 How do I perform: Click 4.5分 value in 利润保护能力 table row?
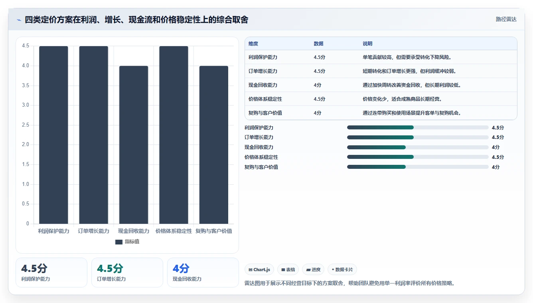(320, 57)
